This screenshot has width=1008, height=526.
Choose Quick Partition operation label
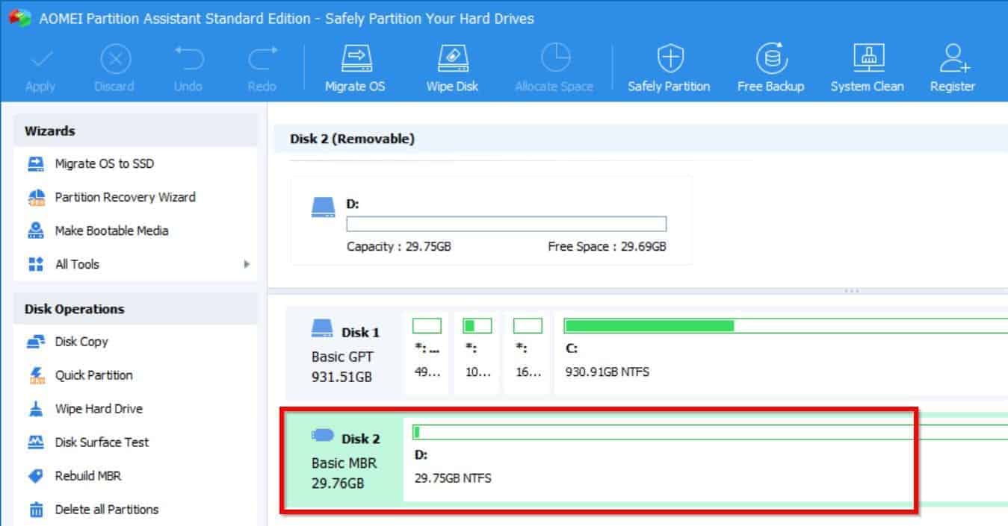[94, 375]
